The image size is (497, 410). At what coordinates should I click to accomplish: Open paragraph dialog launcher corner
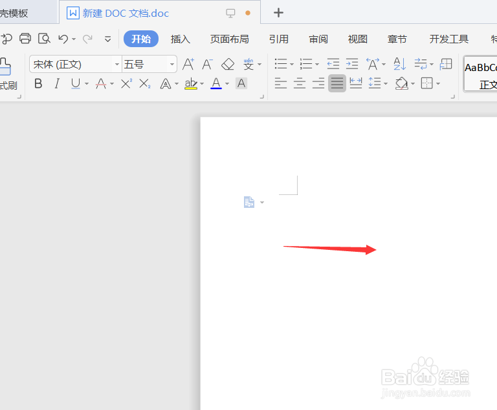tap(452, 97)
